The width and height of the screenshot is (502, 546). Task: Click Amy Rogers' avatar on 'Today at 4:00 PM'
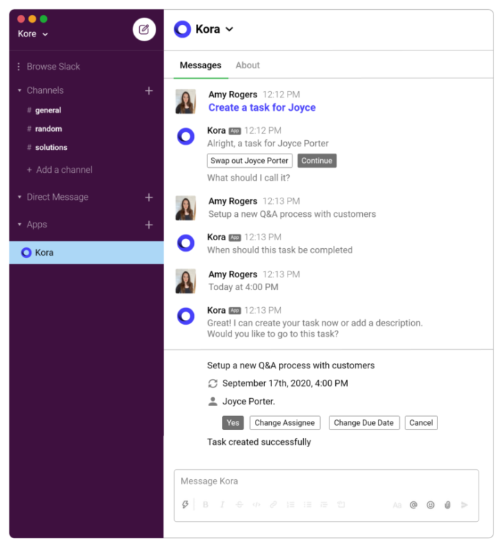(186, 282)
